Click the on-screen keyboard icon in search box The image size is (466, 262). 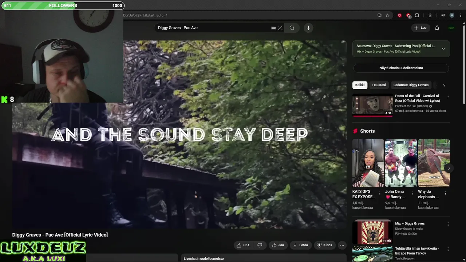pyautogui.click(x=273, y=28)
